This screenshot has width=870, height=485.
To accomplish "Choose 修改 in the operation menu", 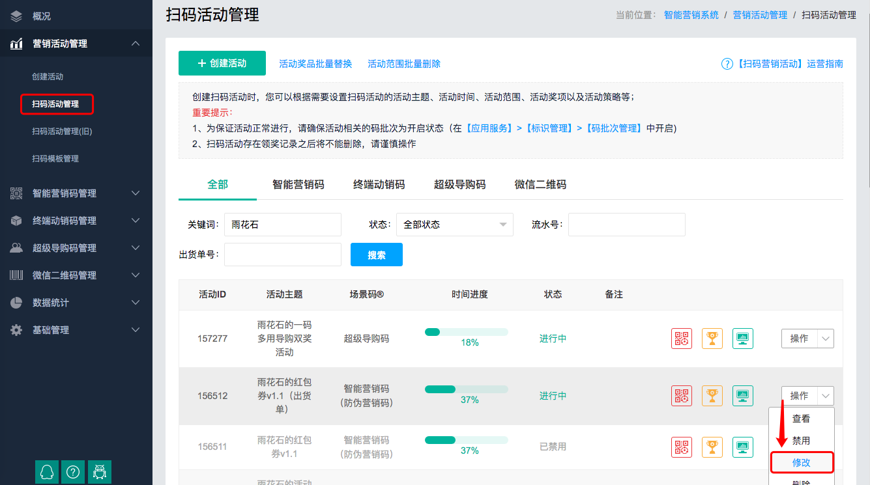I will click(802, 463).
